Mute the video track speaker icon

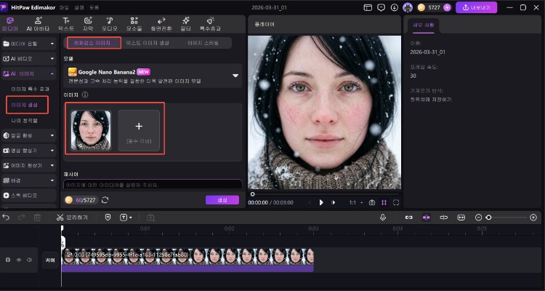30,260
